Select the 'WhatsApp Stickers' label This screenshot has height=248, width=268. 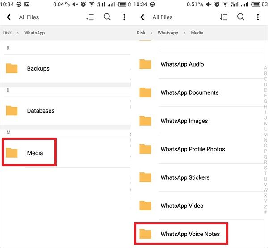point(185,177)
